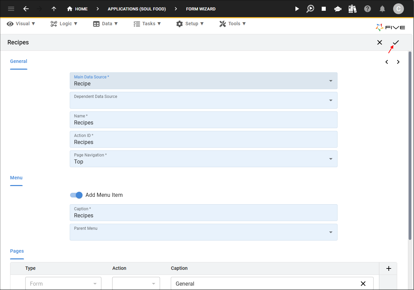
Task: Open the Data menu
Action: point(105,24)
